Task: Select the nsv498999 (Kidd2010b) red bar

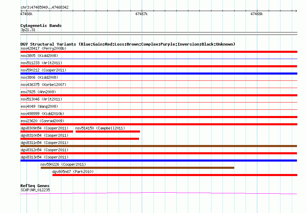Action: point(159,117)
